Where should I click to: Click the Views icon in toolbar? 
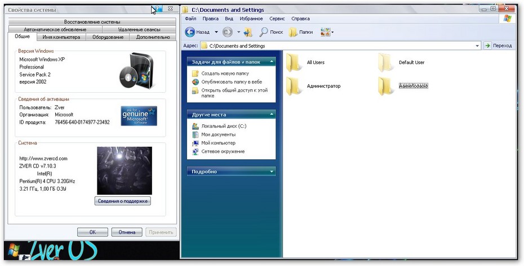325,32
